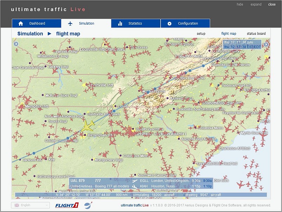Click the blue globe logo beside Flight 1
Screen dimensions: 282x212
coord(88,205)
